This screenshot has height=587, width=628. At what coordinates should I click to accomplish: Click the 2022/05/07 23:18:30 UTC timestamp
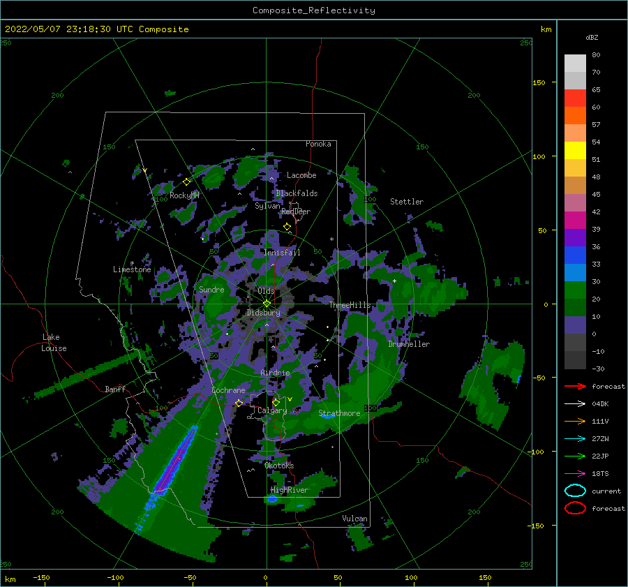[x=96, y=29]
